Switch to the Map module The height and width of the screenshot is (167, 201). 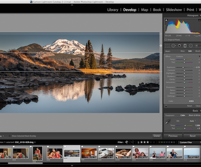pyautogui.click(x=144, y=10)
